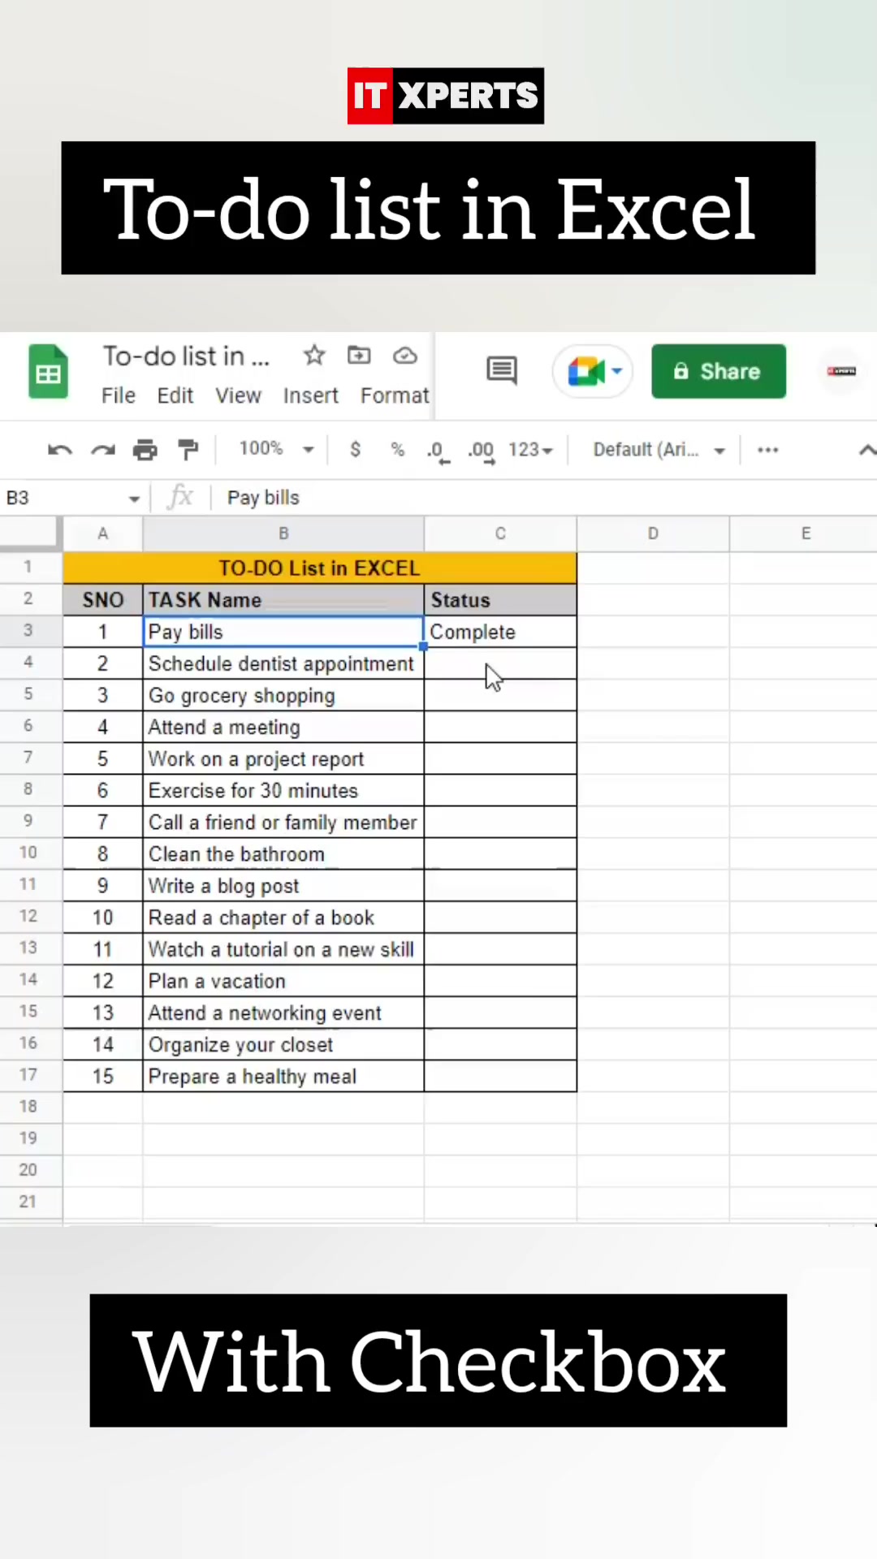
Task: Open the View menu
Action: click(x=238, y=395)
